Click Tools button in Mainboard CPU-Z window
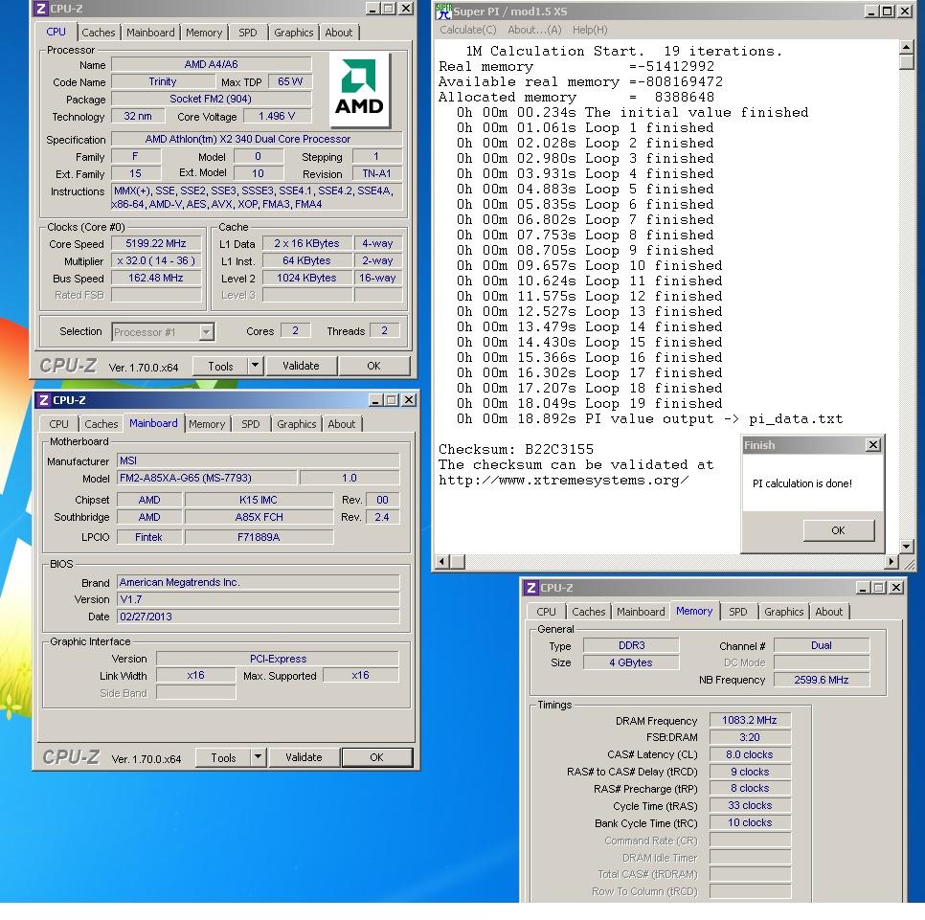This screenshot has height=920, width=925. [223, 757]
